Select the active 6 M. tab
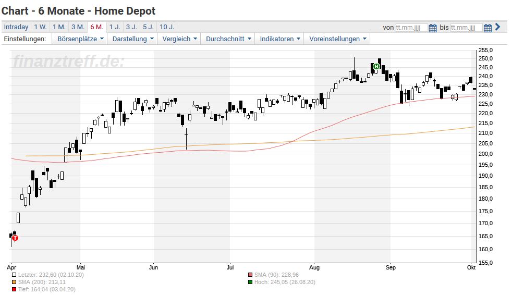 (x=97, y=27)
